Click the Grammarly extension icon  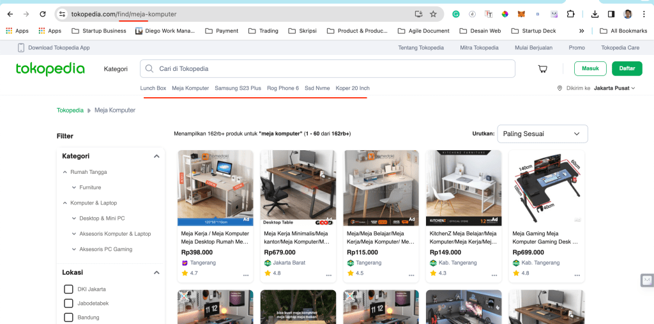(x=456, y=14)
